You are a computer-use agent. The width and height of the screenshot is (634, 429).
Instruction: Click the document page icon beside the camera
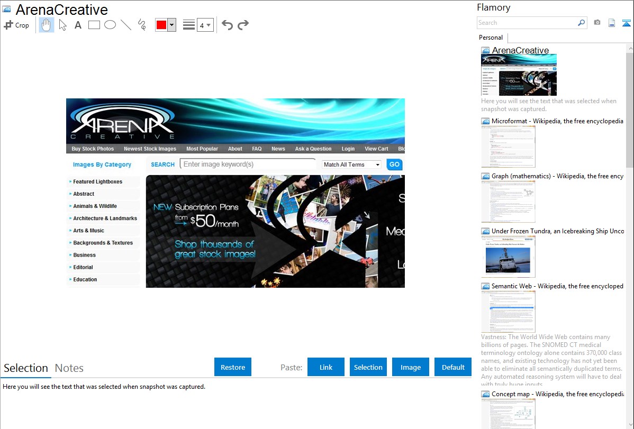(612, 23)
